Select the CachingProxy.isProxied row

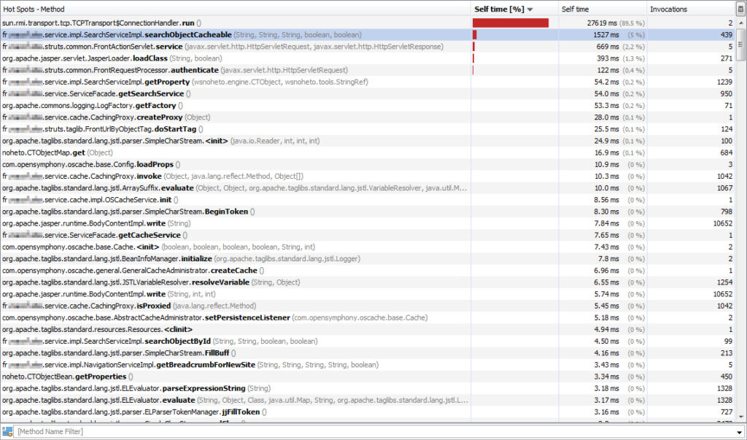pos(368,306)
